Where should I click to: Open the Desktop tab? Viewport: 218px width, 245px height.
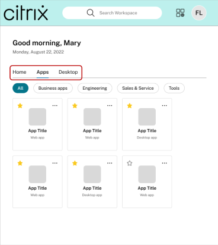coord(68,72)
